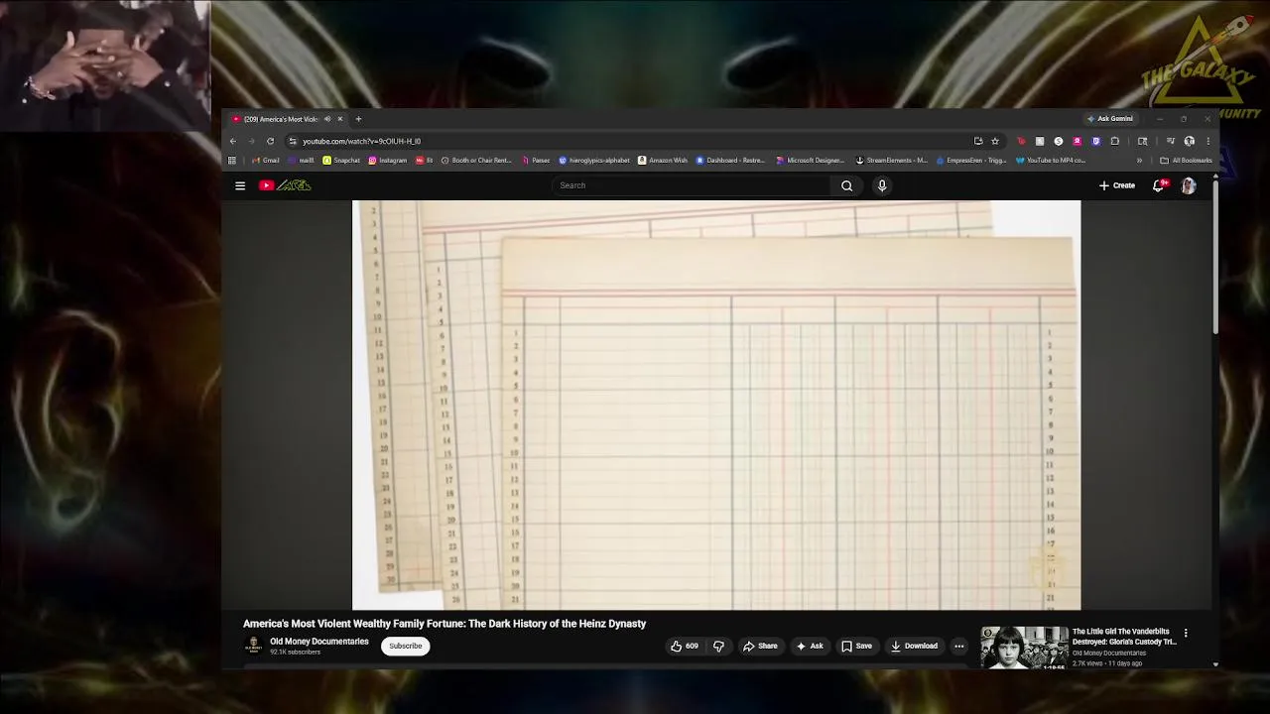
Task: Click the YouTube search magnifier button
Action: pos(846,185)
